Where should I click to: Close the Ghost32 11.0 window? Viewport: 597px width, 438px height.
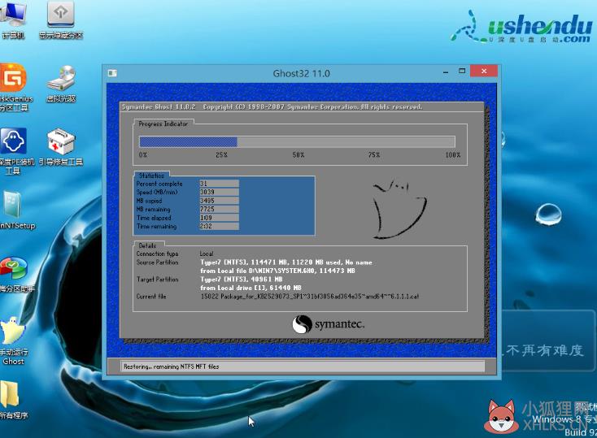484,72
